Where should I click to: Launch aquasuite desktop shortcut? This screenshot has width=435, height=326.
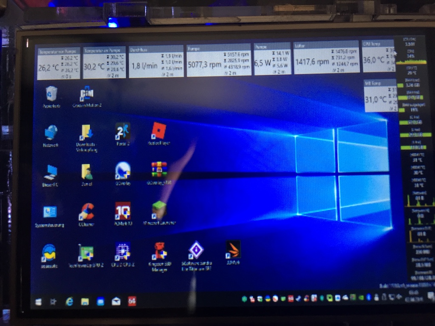point(49,256)
